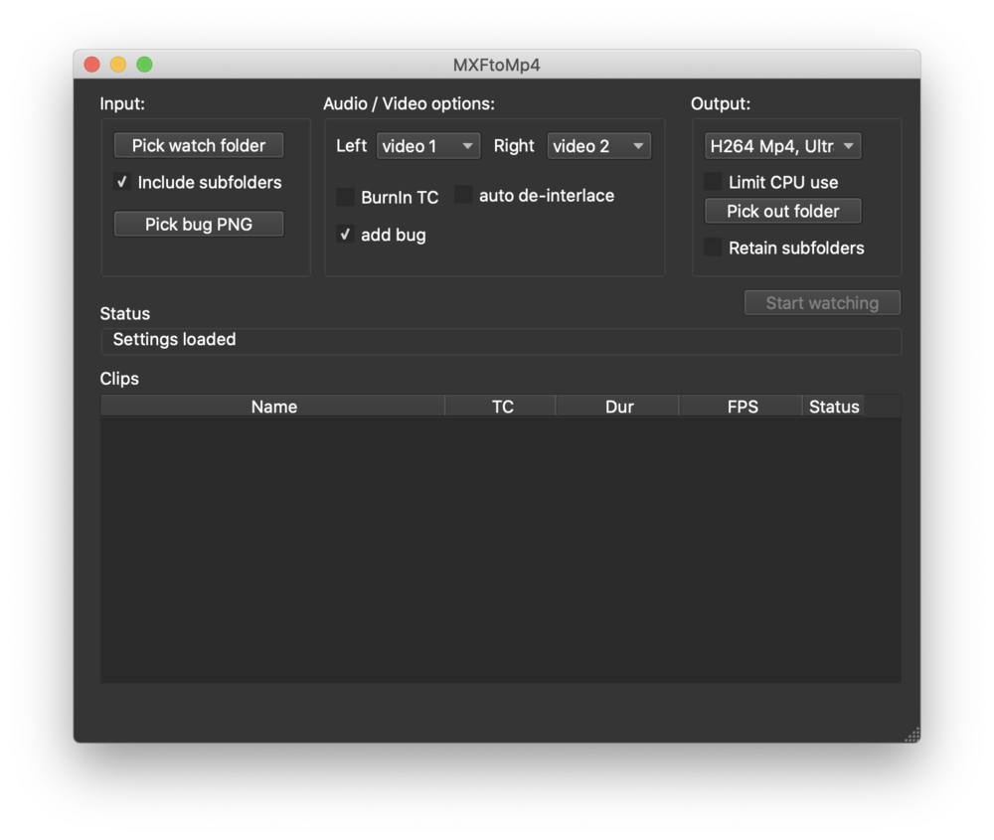Turn on auto de-interlace
Screen dimensions: 994x840
click(464, 195)
